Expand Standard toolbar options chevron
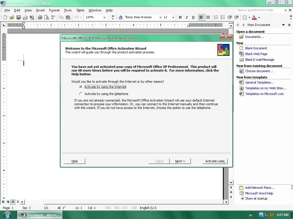Image resolution: width=293 pixels, height=219 pixels. pyautogui.click(x=113, y=17)
